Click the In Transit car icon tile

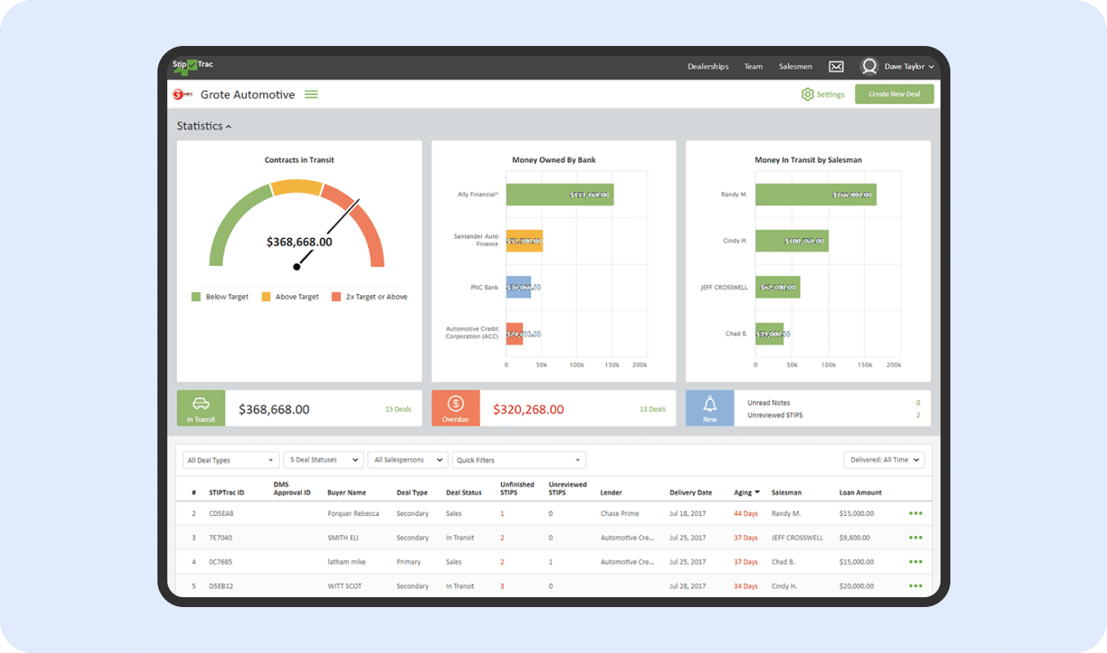coord(201,408)
